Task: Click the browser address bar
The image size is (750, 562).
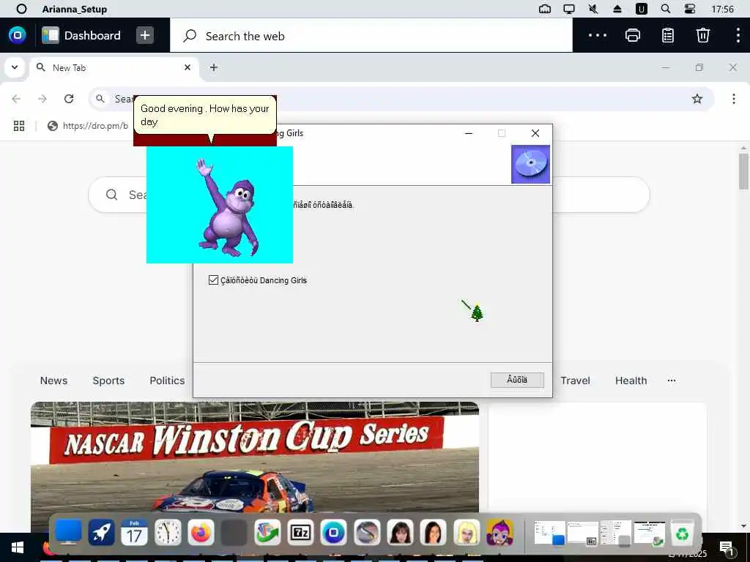Action: pos(401,99)
